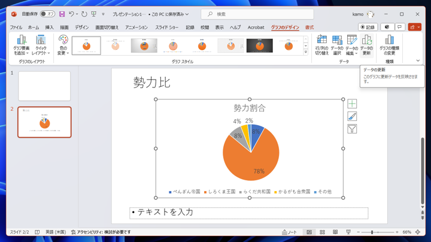Toggle the AutoSave (自動保存) switch
The width and height of the screenshot is (431, 242).
(x=47, y=14)
